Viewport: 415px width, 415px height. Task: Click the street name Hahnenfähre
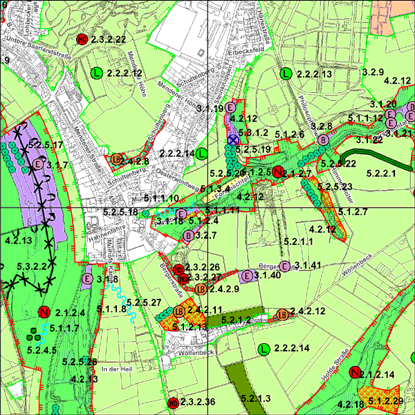tap(107, 233)
